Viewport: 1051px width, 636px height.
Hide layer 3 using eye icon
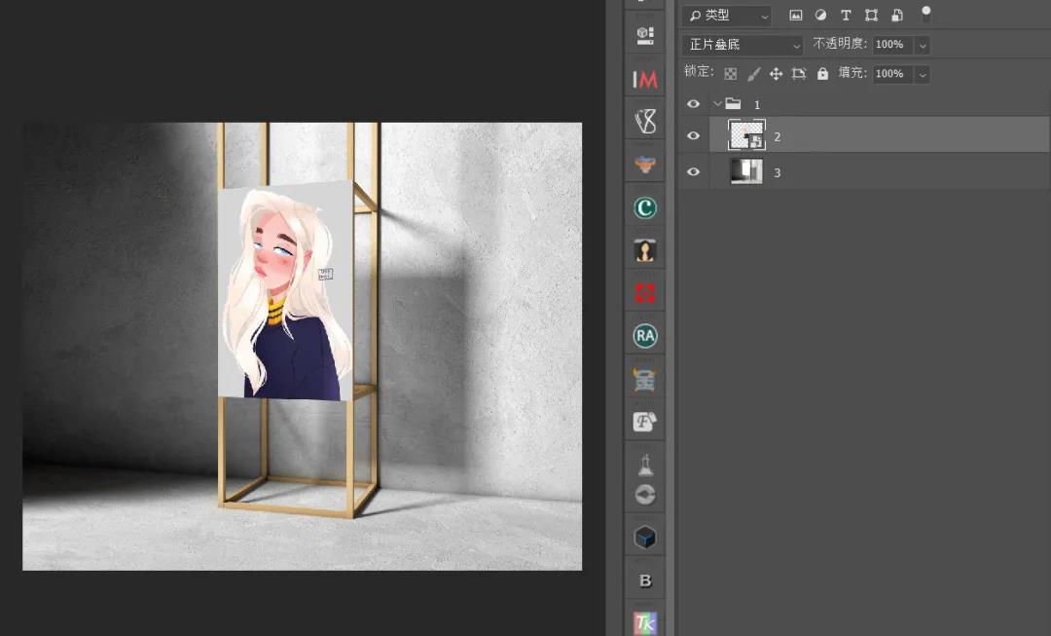click(693, 172)
